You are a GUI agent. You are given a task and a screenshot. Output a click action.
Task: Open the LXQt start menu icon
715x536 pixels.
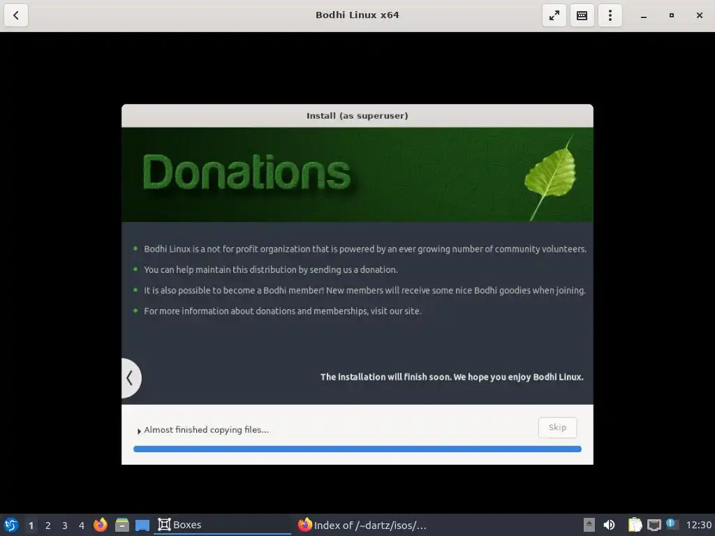click(x=11, y=525)
